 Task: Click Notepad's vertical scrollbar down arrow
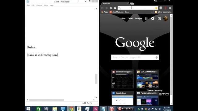tap(96, 97)
